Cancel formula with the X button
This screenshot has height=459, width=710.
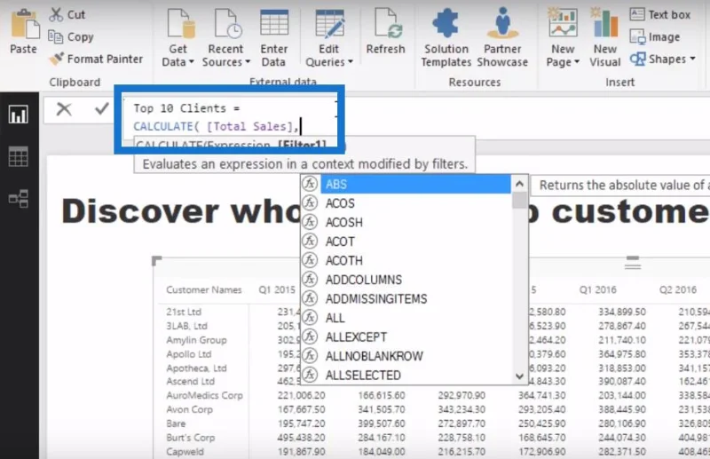click(x=64, y=108)
